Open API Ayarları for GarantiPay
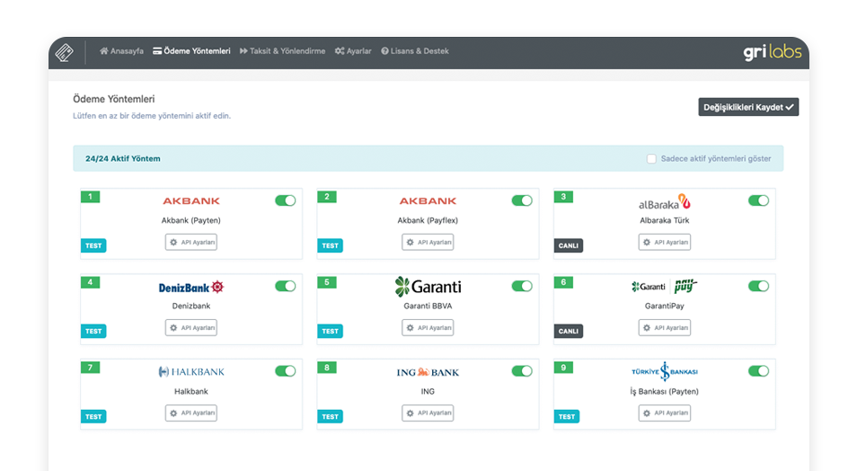The image size is (857, 471). click(x=665, y=328)
